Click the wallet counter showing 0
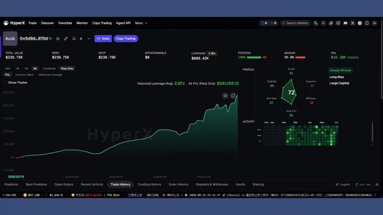Screen dimensions: 383x215 pyautogui.click(x=264, y=23)
